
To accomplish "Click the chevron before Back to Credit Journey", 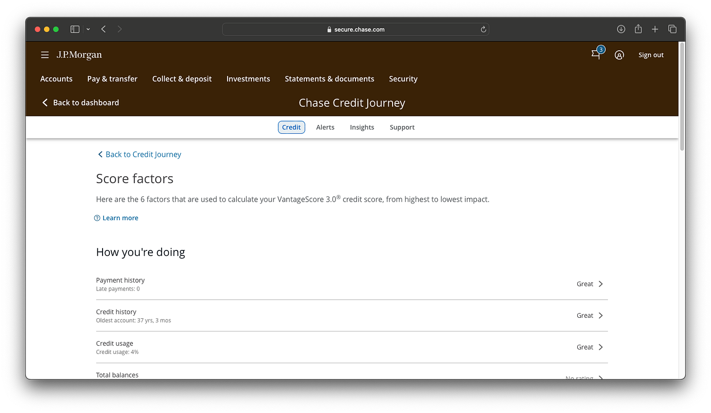I will (100, 154).
